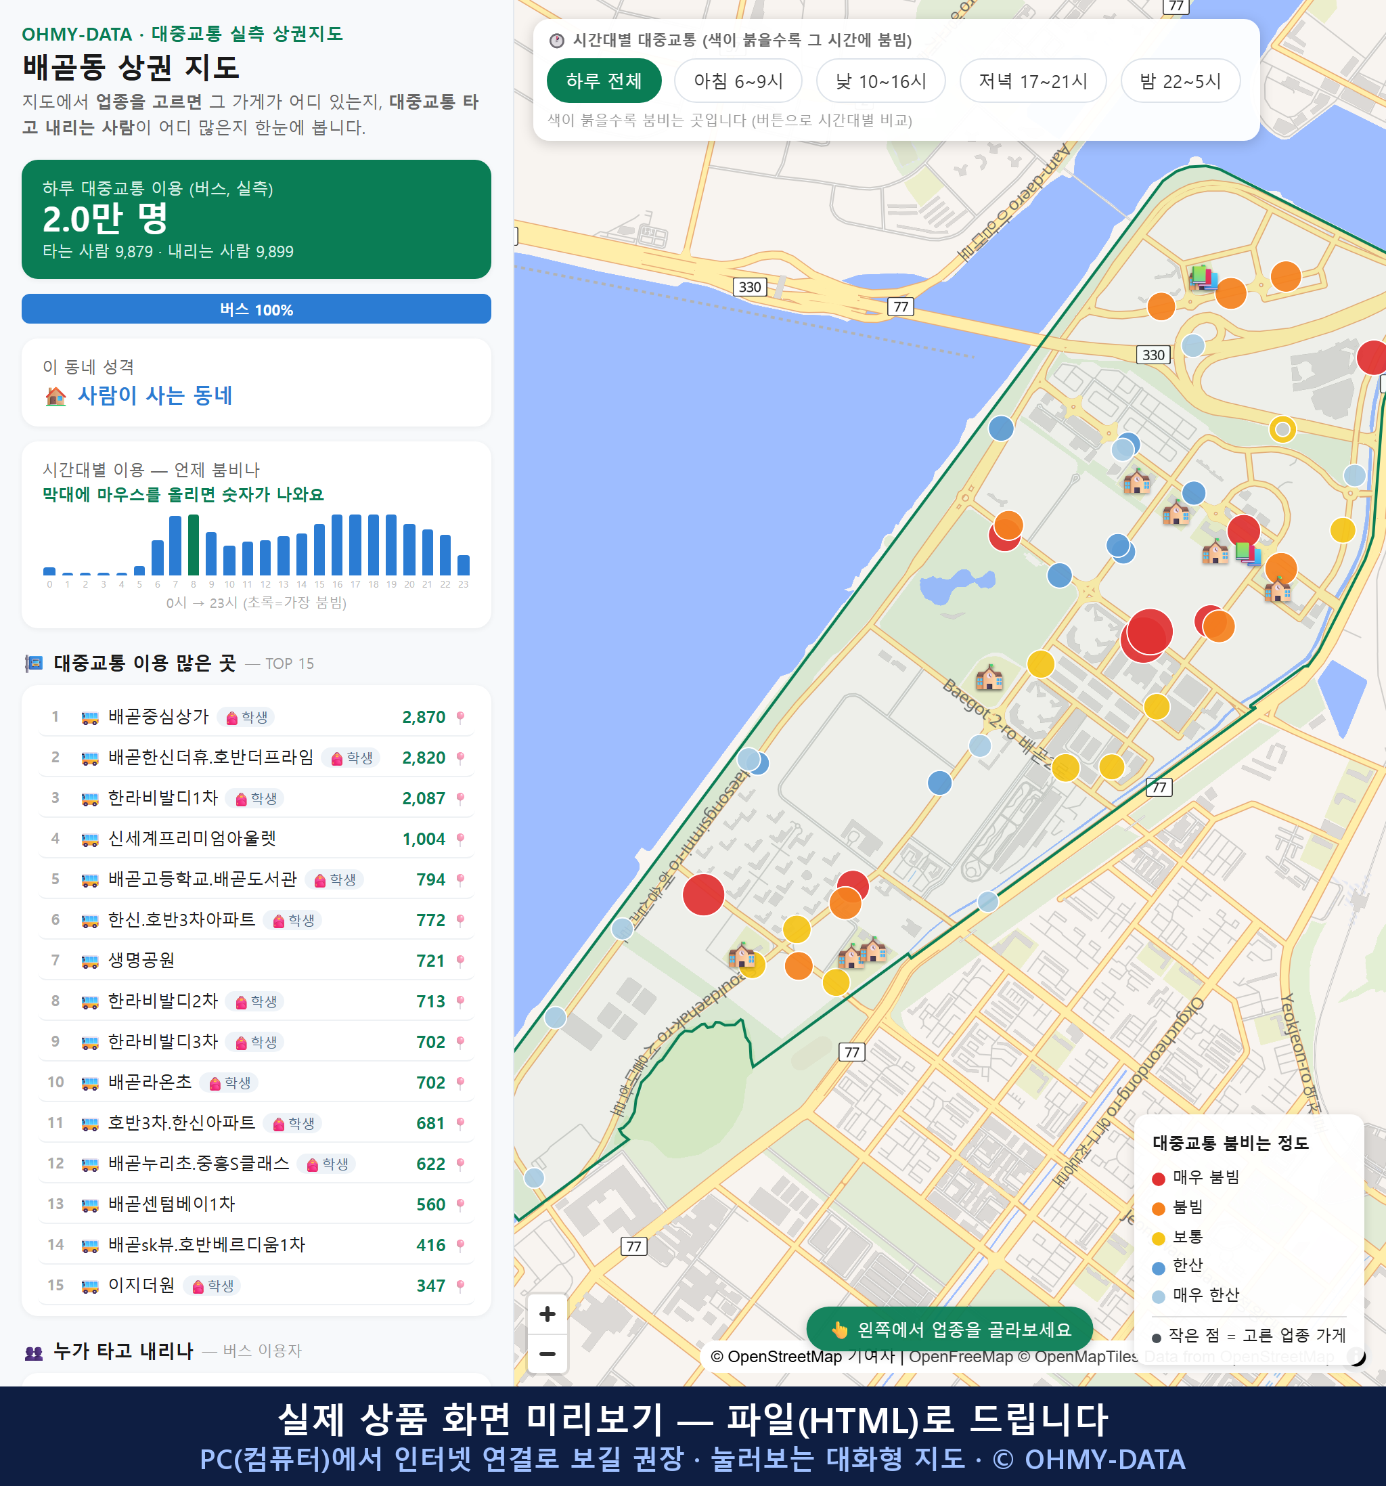Click the 매우 붐빔 red legend swatch
The height and width of the screenshot is (1486, 1386).
tap(1159, 1179)
